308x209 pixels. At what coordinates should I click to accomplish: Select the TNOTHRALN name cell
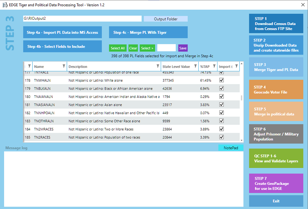pyautogui.click(x=44, y=121)
